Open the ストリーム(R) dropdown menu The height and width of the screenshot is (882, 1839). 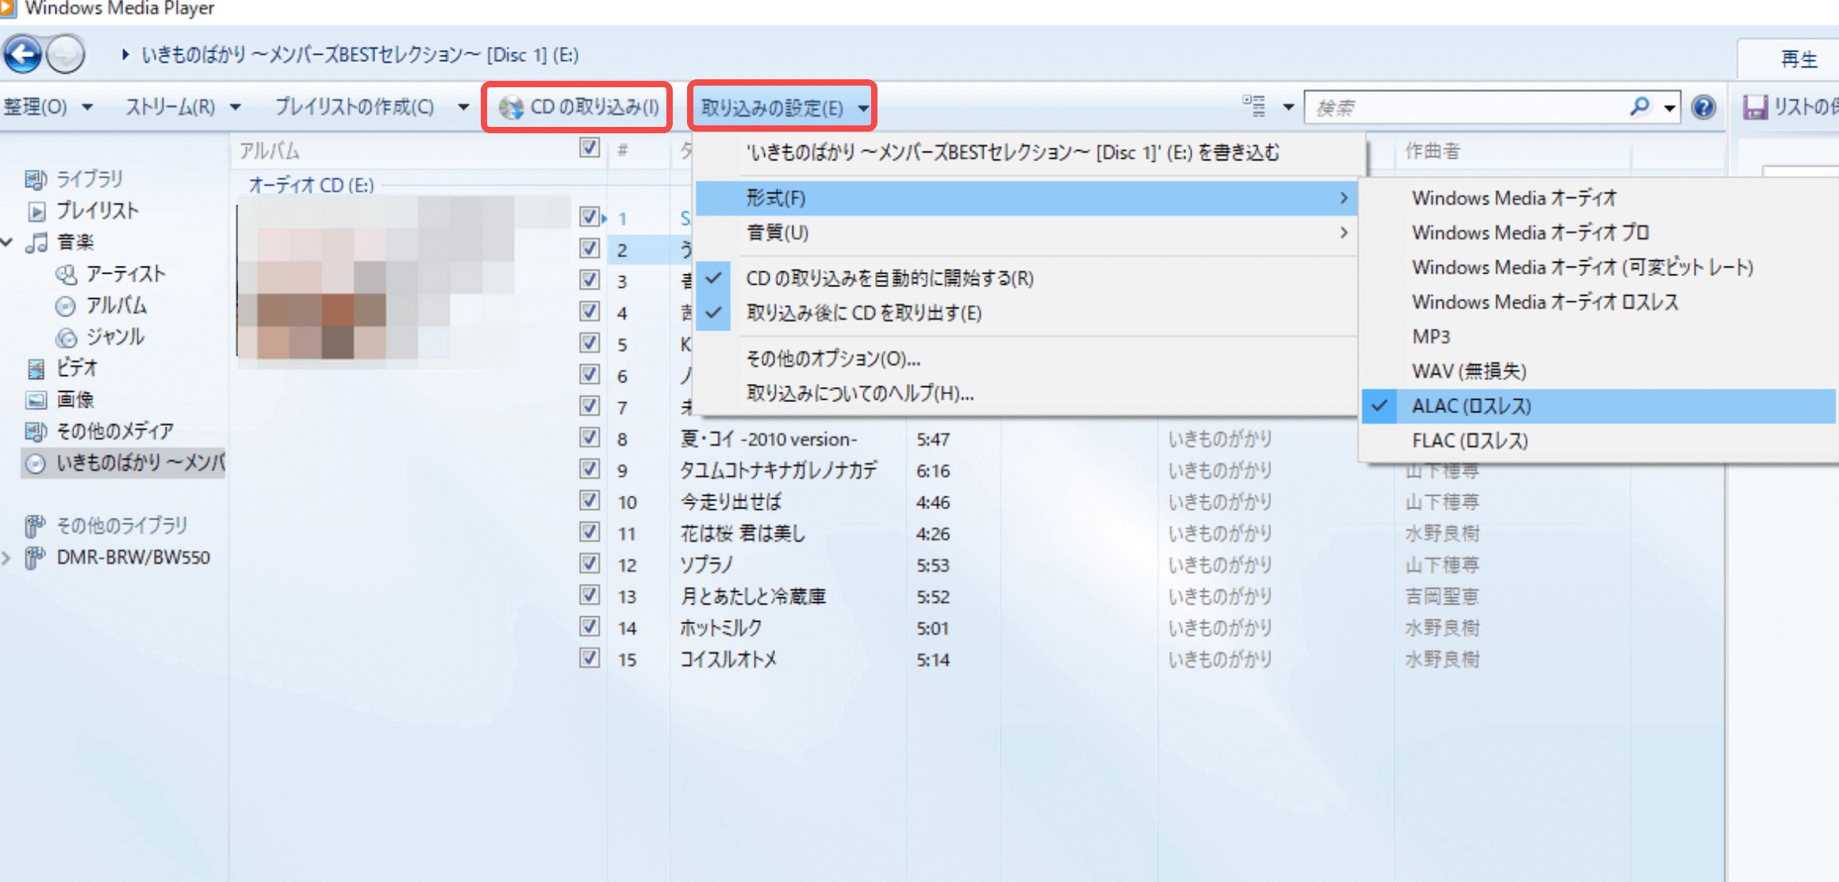182,107
